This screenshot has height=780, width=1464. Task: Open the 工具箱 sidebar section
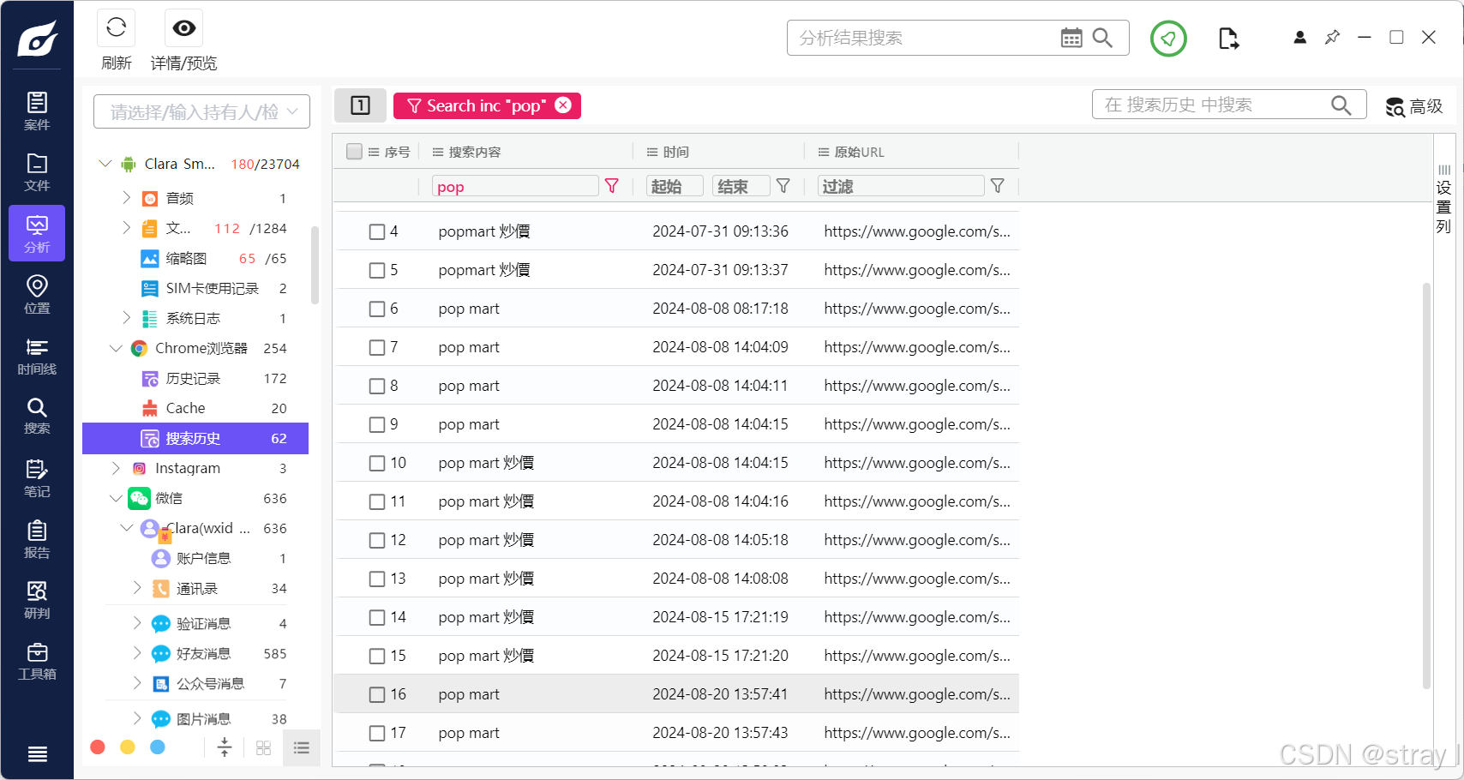tap(37, 661)
